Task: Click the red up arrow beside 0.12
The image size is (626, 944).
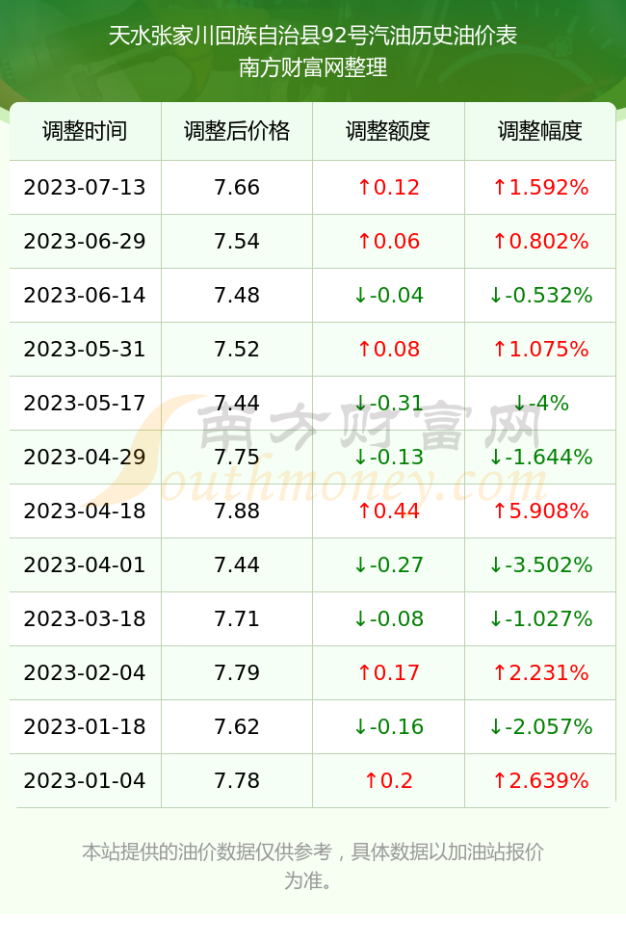Action: (x=364, y=187)
